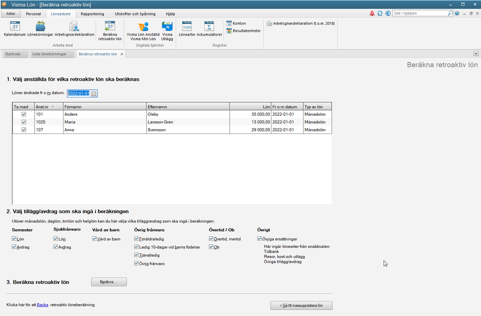This screenshot has height=316, width=481.
Task: Toggle Semester Lön checkbox
Action: point(14,239)
